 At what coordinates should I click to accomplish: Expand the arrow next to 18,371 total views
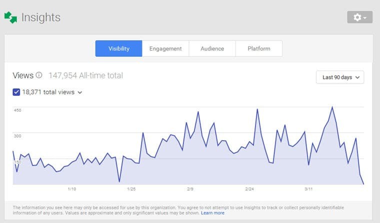(80, 92)
